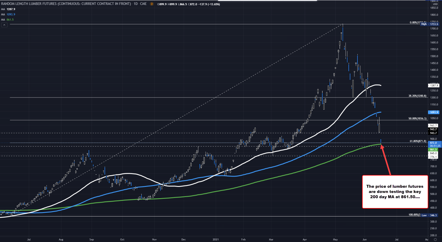Open chart settings gear at bottom-right
The image size is (442, 242).
coord(435,239)
